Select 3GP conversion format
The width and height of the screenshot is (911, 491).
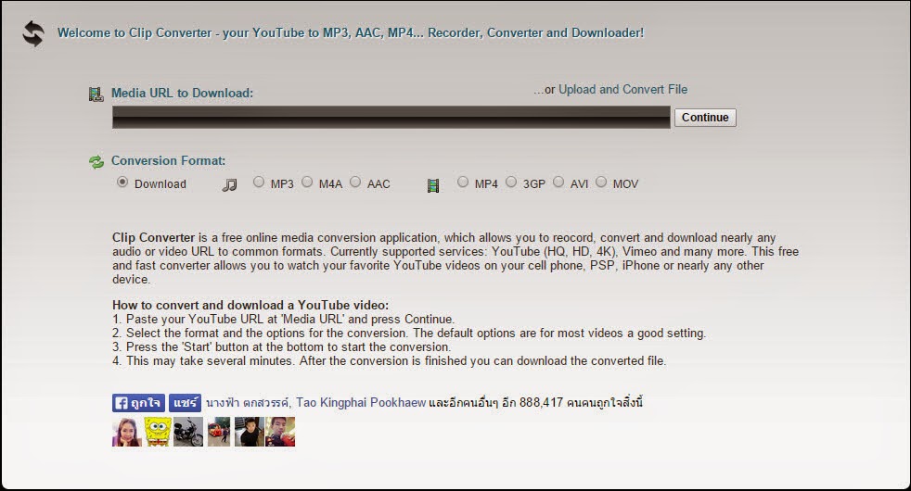click(x=510, y=183)
